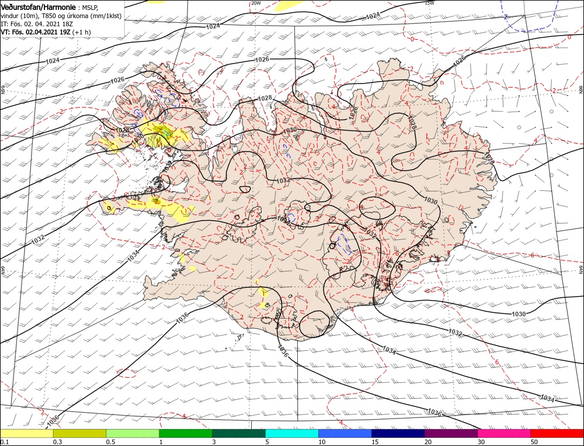Click the pink 30–50 legend swatch

pyautogui.click(x=505, y=433)
